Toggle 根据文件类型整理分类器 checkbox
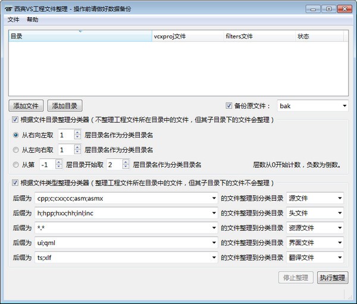This screenshot has height=304, width=357. tap(15, 183)
